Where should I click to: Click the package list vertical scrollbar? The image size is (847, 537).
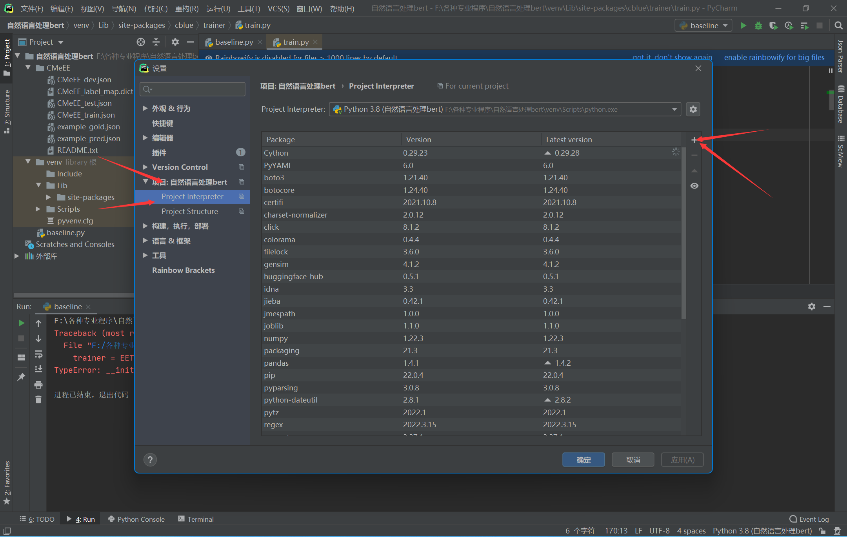(x=684, y=233)
